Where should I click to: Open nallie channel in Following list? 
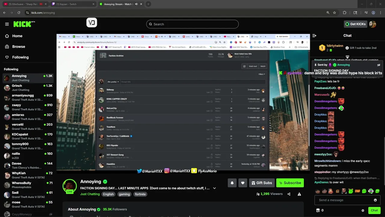click(x=28, y=156)
